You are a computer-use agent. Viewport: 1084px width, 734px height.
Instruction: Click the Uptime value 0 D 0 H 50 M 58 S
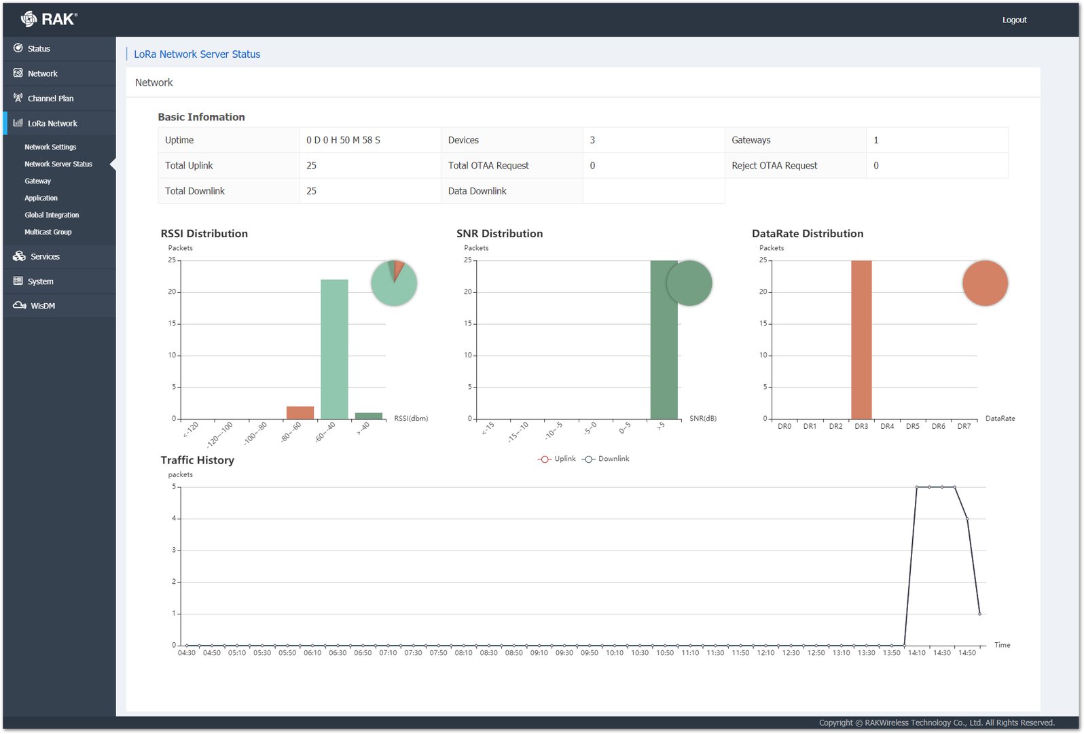pos(343,140)
